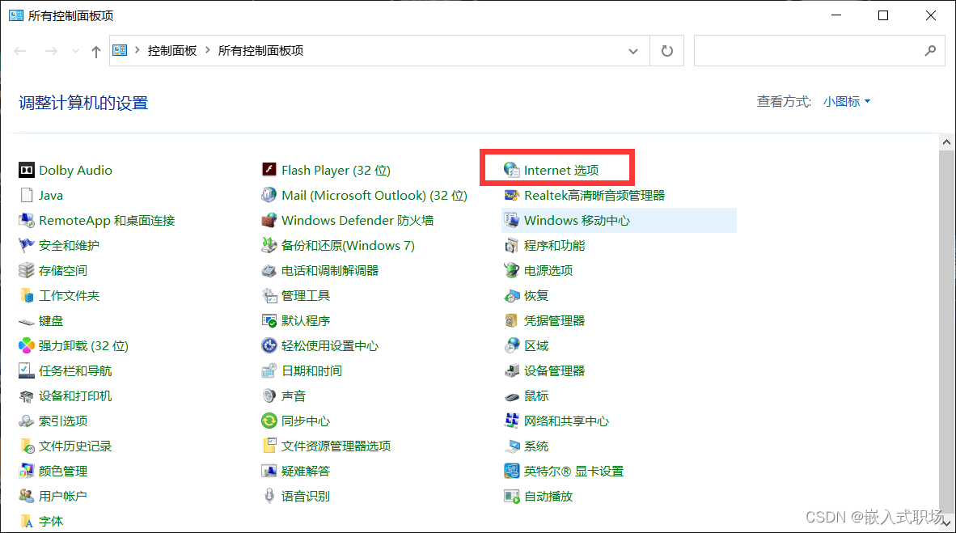Image resolution: width=956 pixels, height=533 pixels.
Task: Open the 电源选项 icon
Action: (511, 270)
